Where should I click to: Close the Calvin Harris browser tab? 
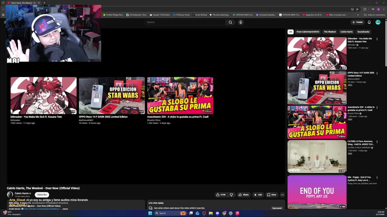[39, 3]
